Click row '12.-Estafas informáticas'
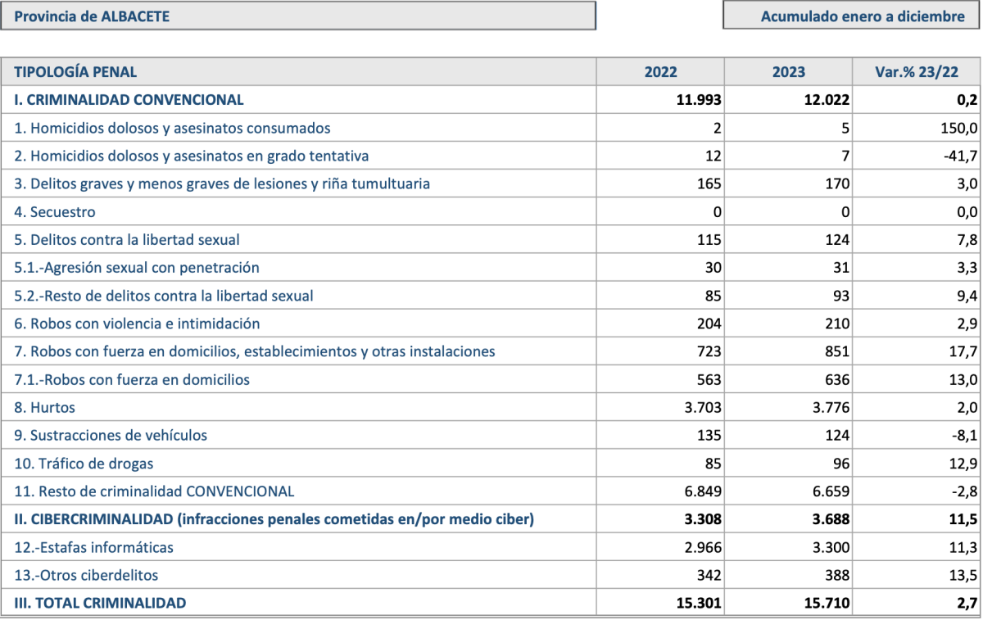983x620 pixels. 491,545
